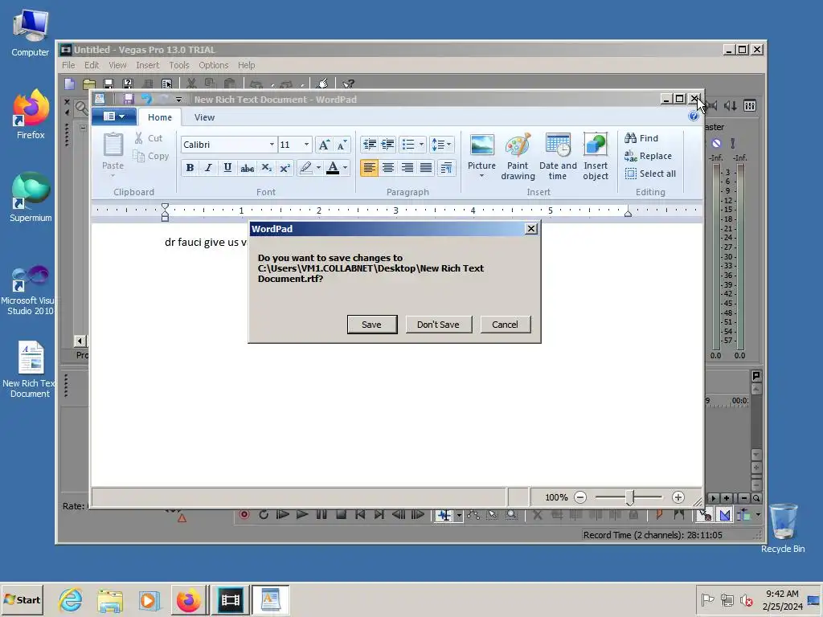Viewport: 823px width, 617px height.
Task: Close the WordPad dialog with X
Action: tap(531, 229)
